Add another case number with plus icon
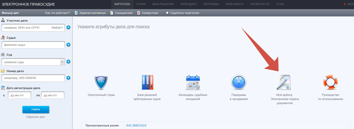 (x=68, y=78)
